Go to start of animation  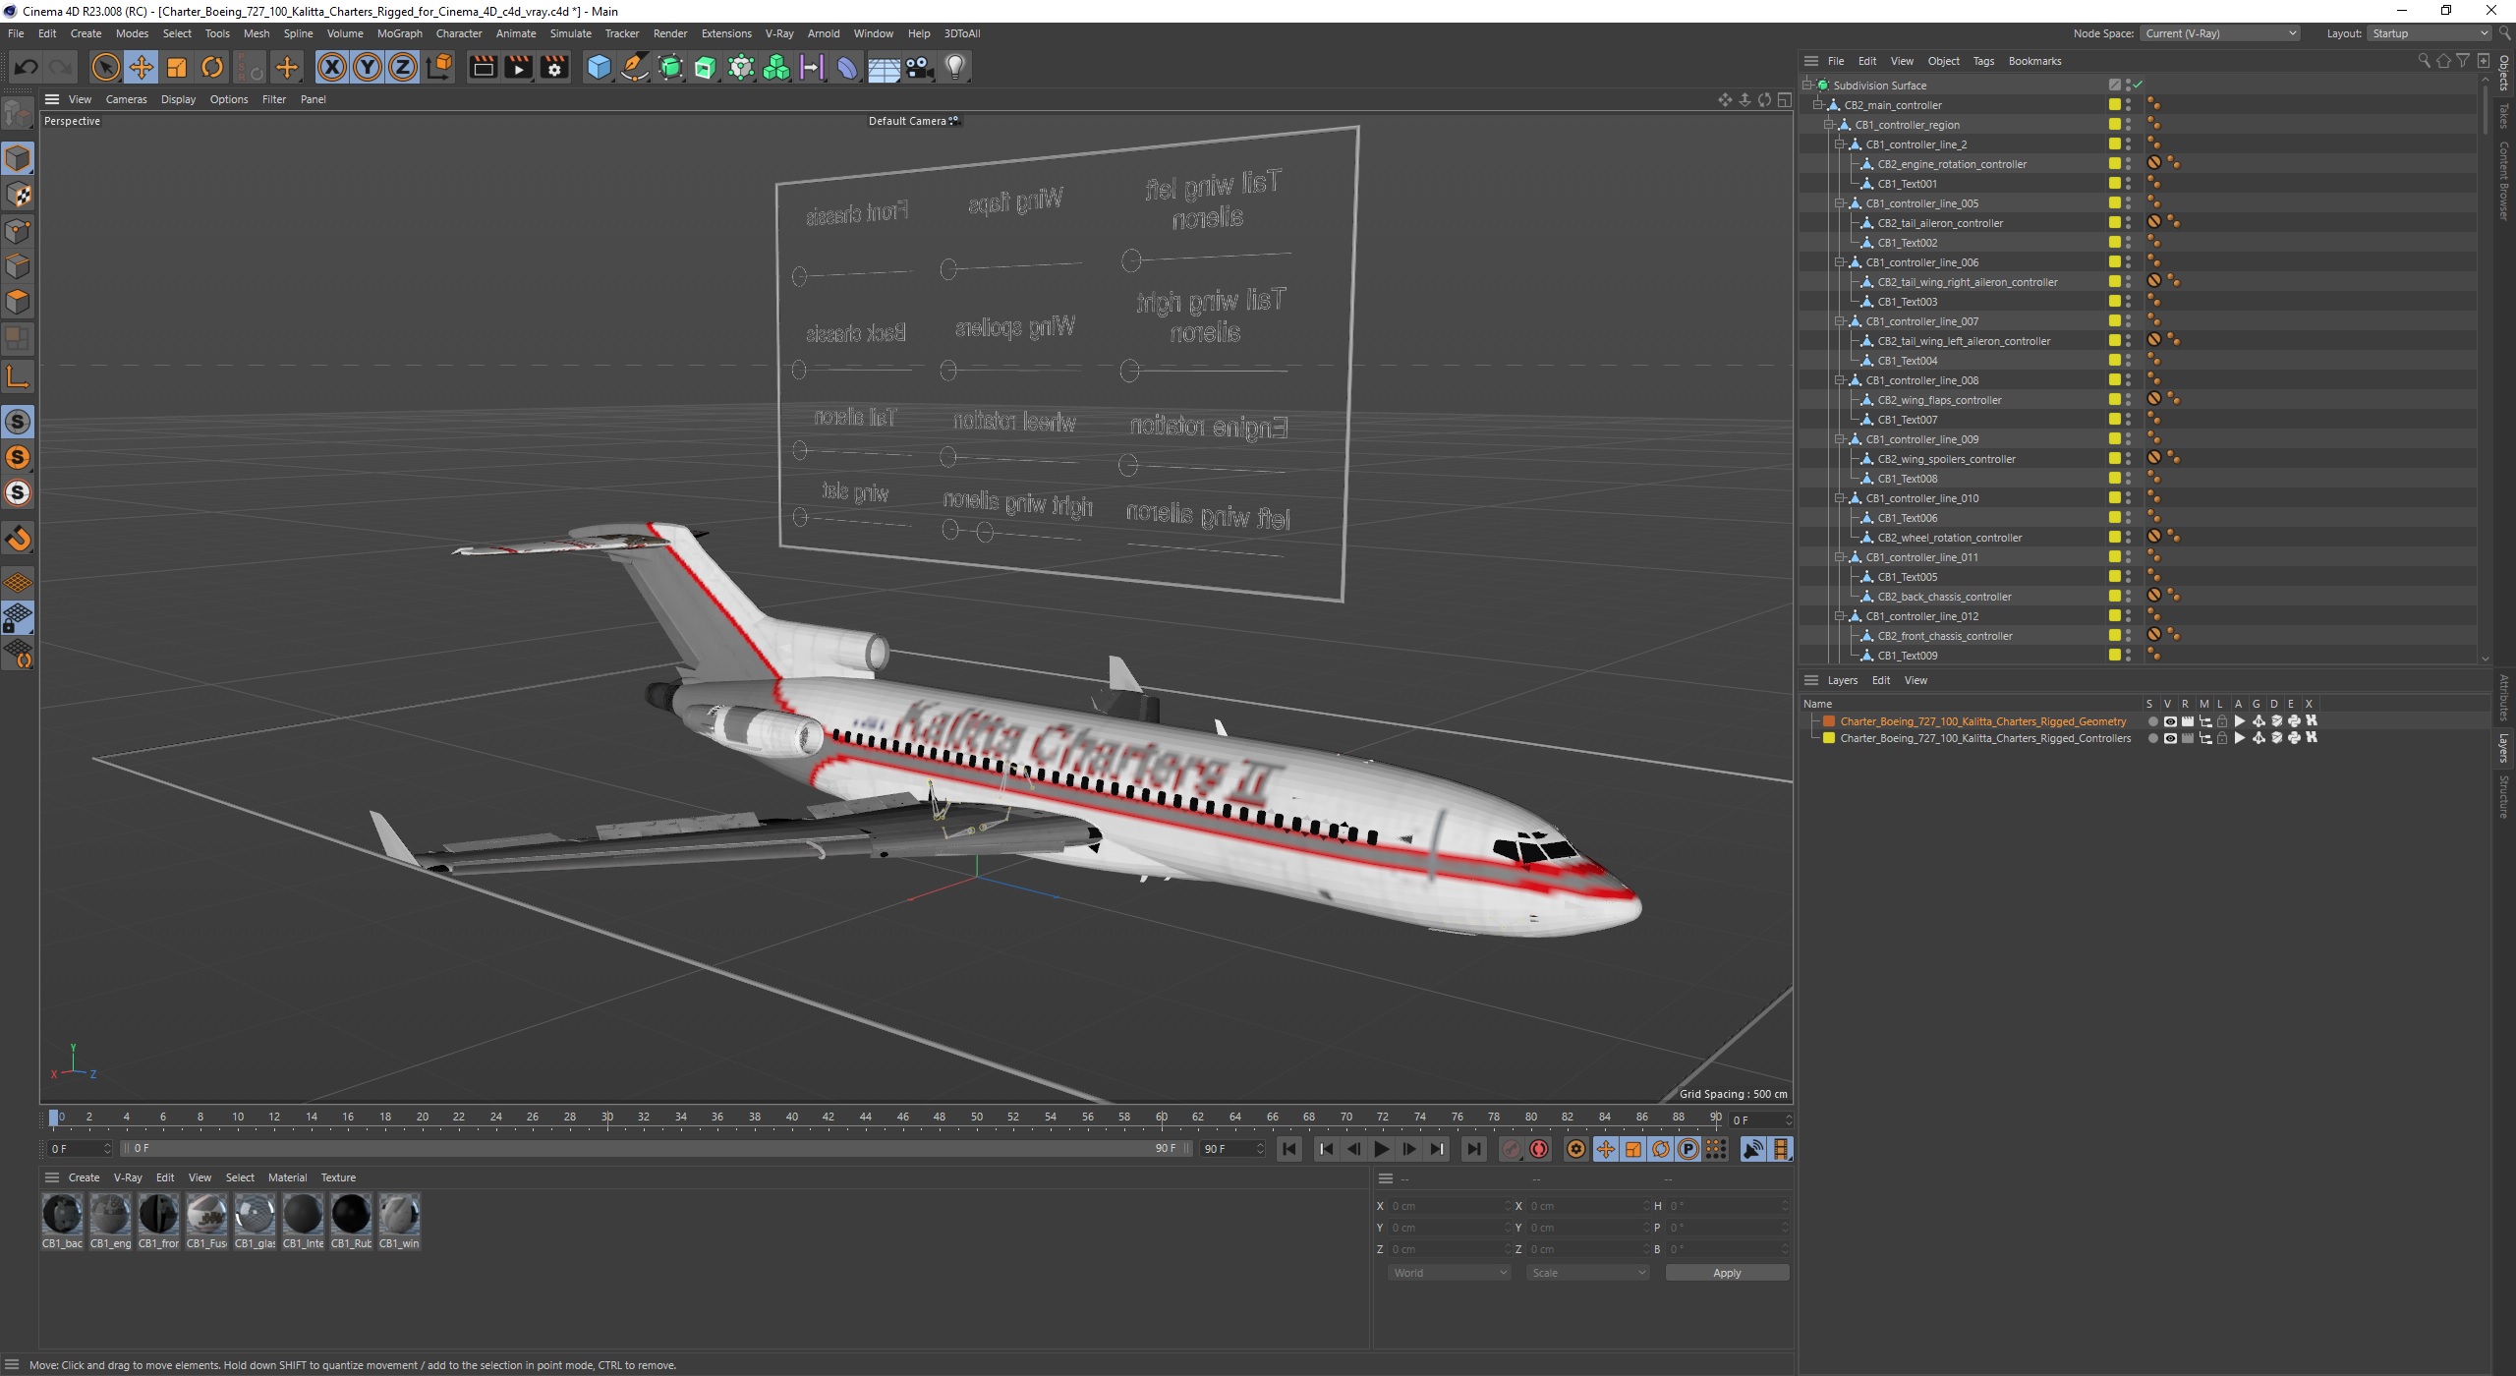[1289, 1149]
